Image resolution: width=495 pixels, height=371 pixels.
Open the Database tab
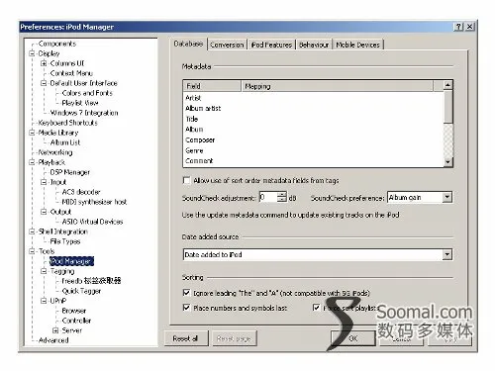[188, 44]
